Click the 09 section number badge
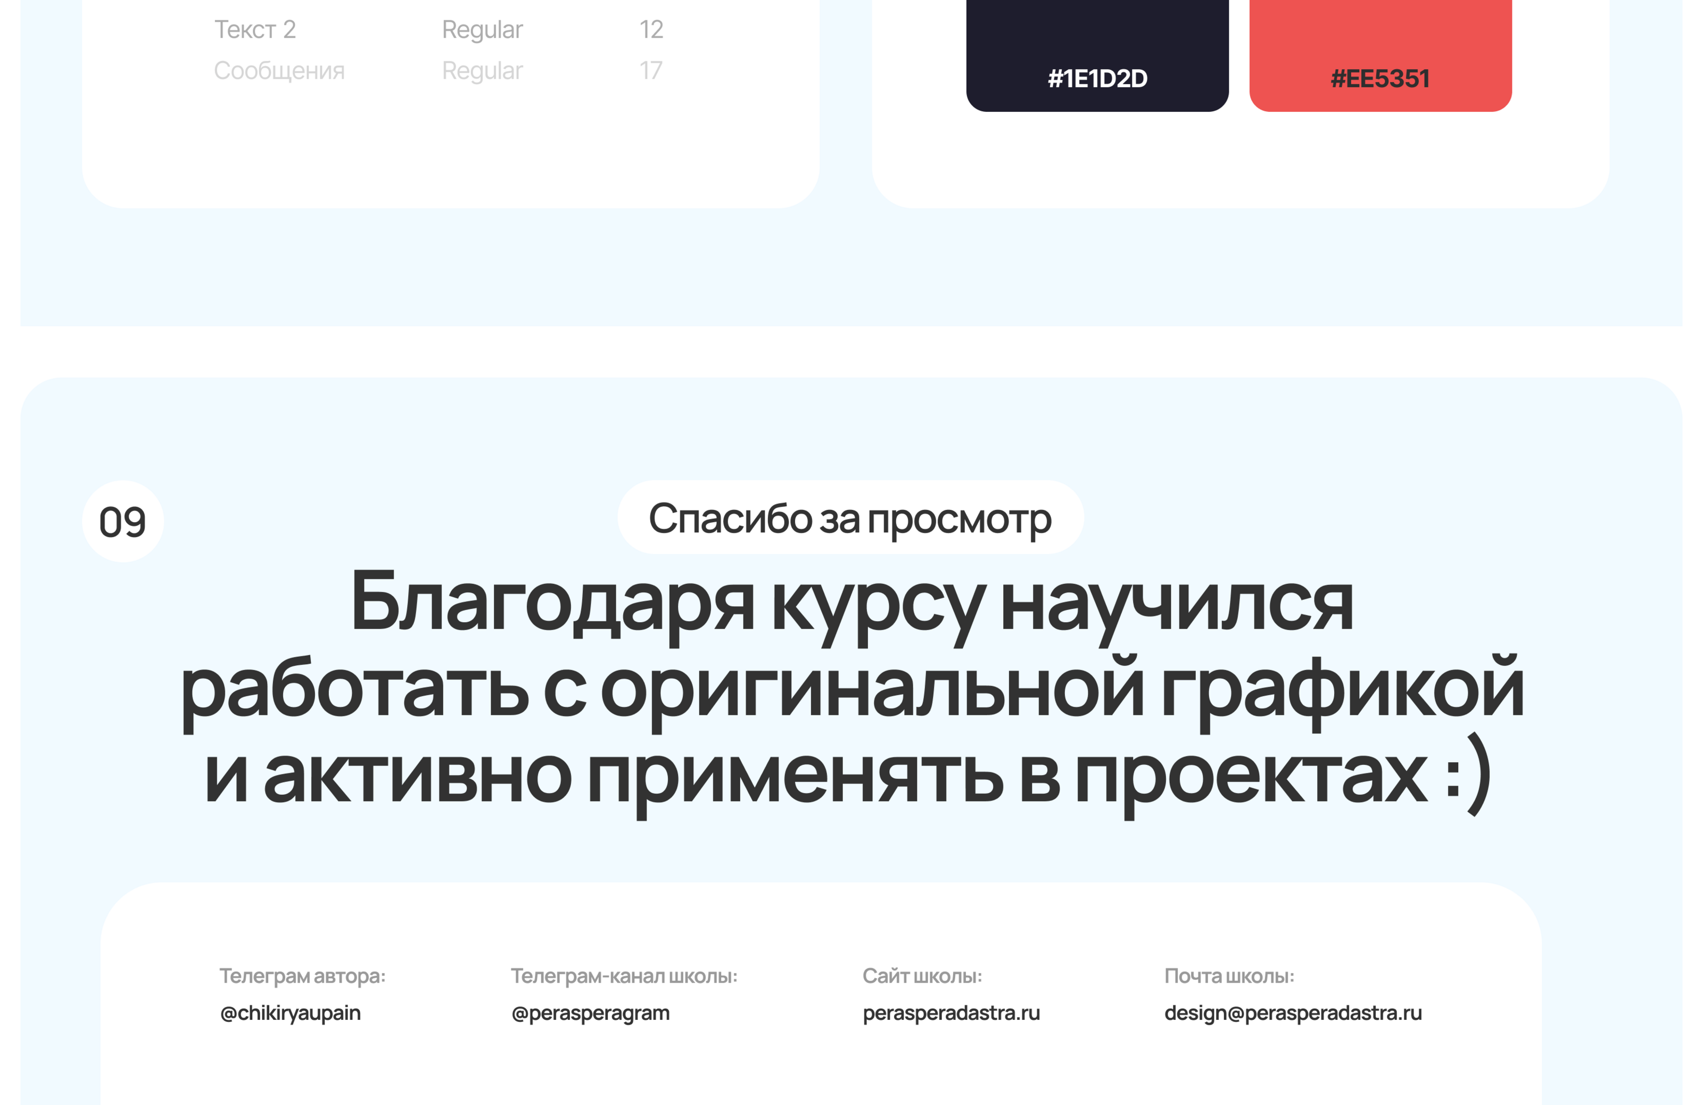The image size is (1703, 1105). tap(122, 521)
